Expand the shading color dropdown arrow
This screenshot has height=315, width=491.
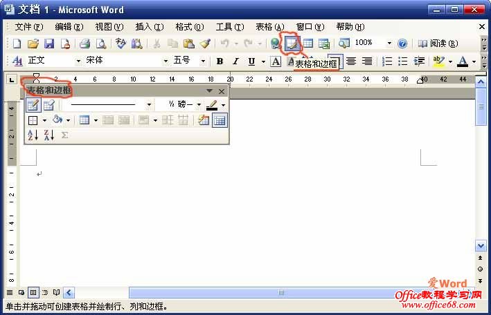pyautogui.click(x=68, y=120)
